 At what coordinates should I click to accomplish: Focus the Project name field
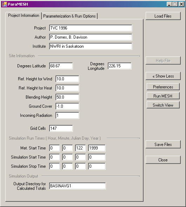click(x=91, y=28)
